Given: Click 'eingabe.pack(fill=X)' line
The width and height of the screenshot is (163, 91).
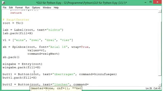Looking at the screenshot, I should pos(21,67).
